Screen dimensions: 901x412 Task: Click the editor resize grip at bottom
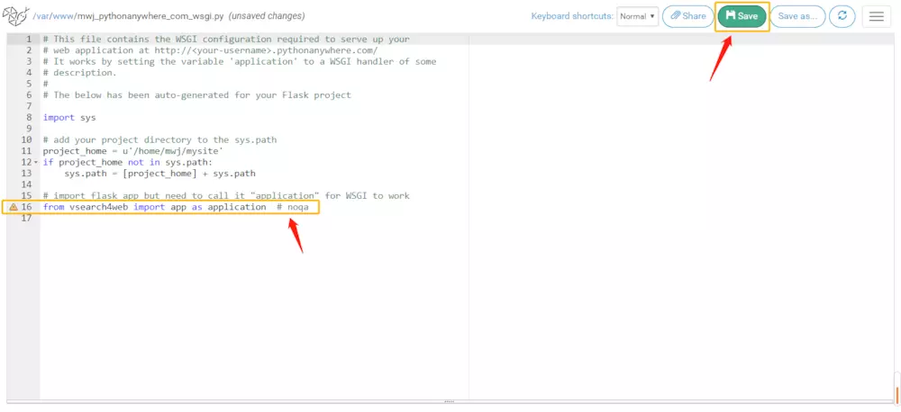click(x=450, y=402)
